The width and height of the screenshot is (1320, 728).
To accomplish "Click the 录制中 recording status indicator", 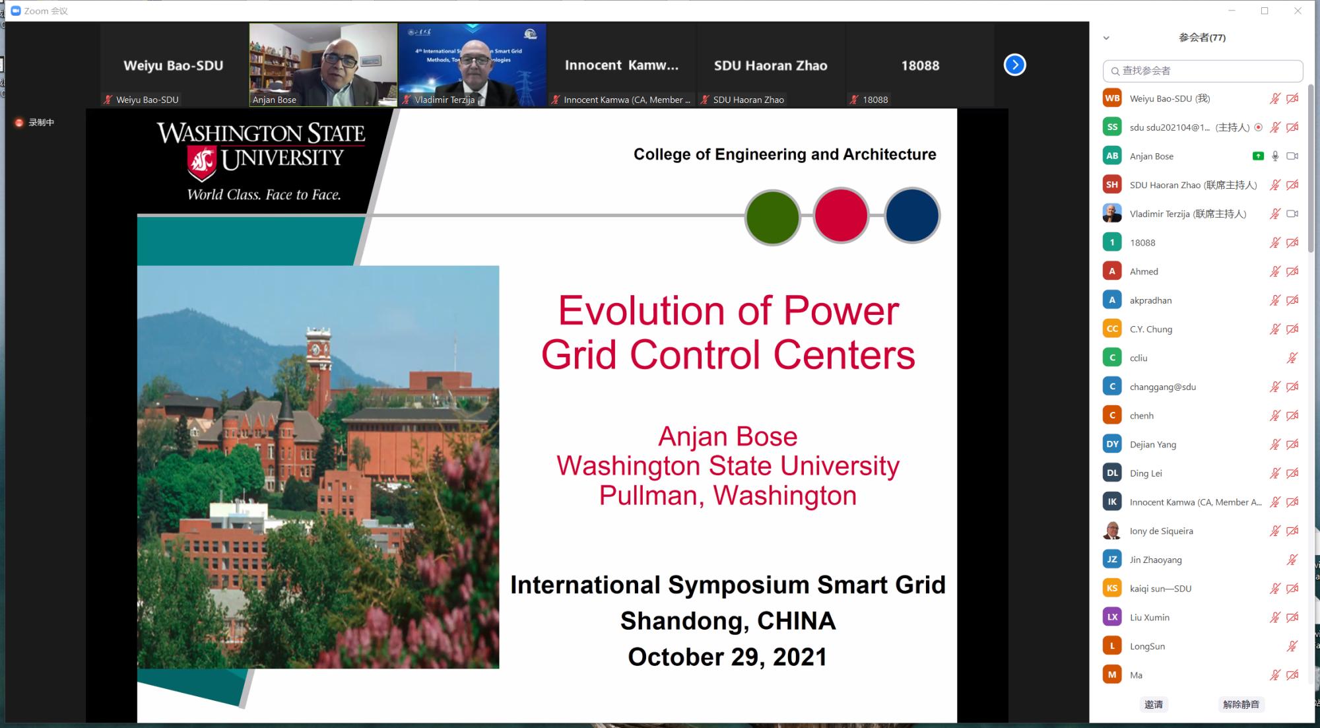I will [35, 123].
